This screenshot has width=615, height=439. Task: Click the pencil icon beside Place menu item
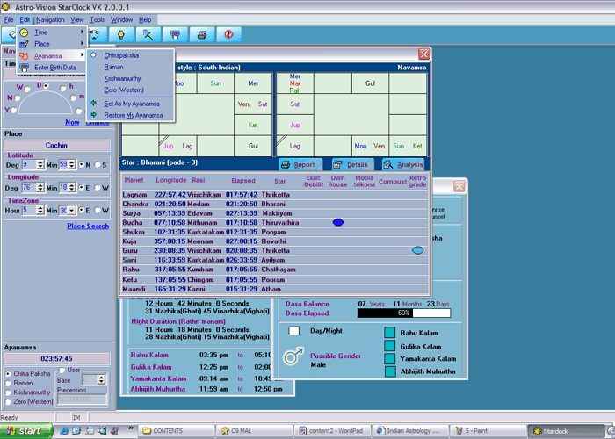24,44
